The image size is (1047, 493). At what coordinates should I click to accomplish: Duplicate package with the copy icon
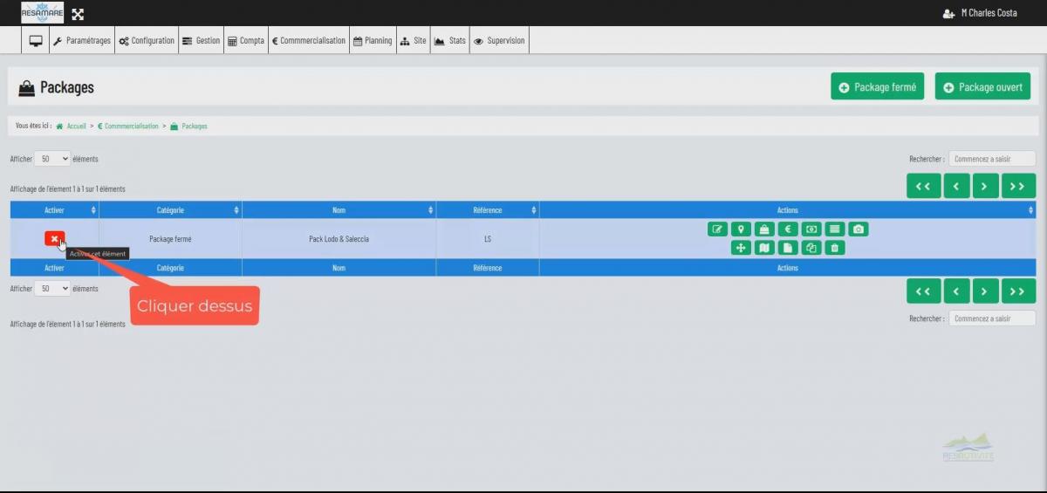click(x=811, y=248)
